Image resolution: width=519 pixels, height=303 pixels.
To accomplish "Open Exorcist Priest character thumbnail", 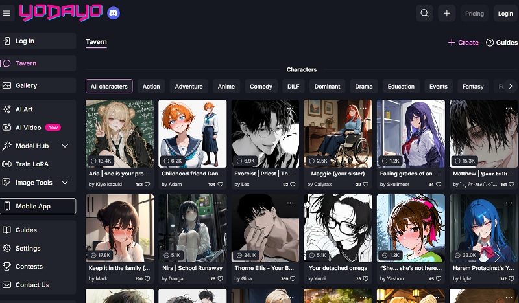I will [265, 133].
